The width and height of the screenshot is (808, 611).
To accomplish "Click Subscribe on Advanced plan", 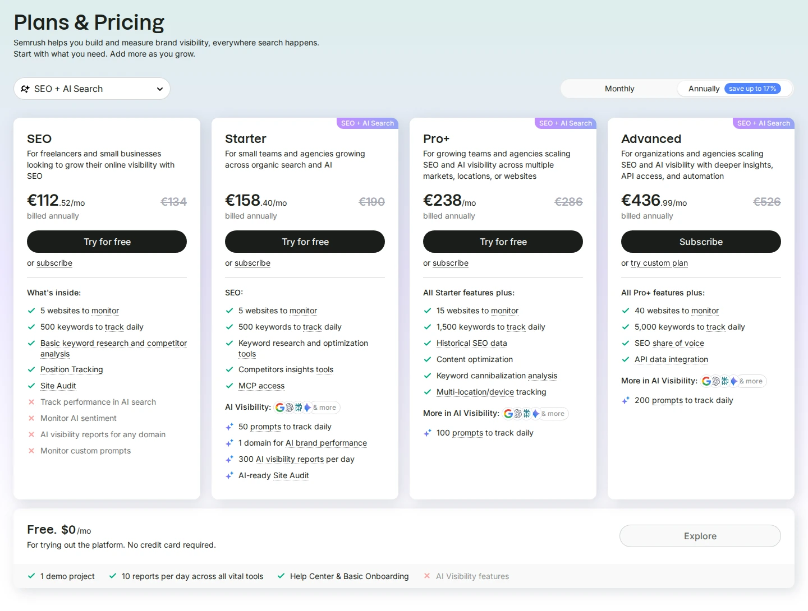I will click(x=701, y=242).
